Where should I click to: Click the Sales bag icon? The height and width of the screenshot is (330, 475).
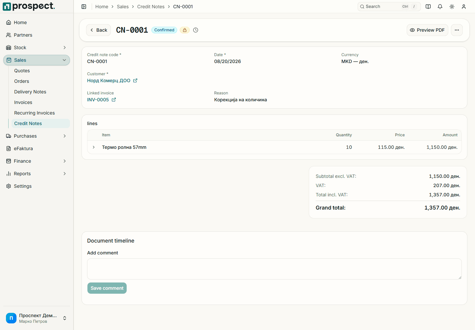tap(9, 60)
